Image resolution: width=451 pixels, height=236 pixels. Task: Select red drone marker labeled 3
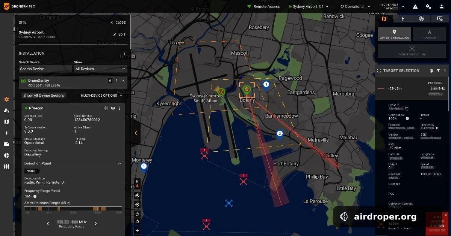click(x=206, y=225)
